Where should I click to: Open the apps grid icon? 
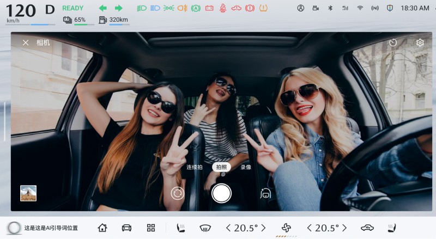[x=151, y=228]
